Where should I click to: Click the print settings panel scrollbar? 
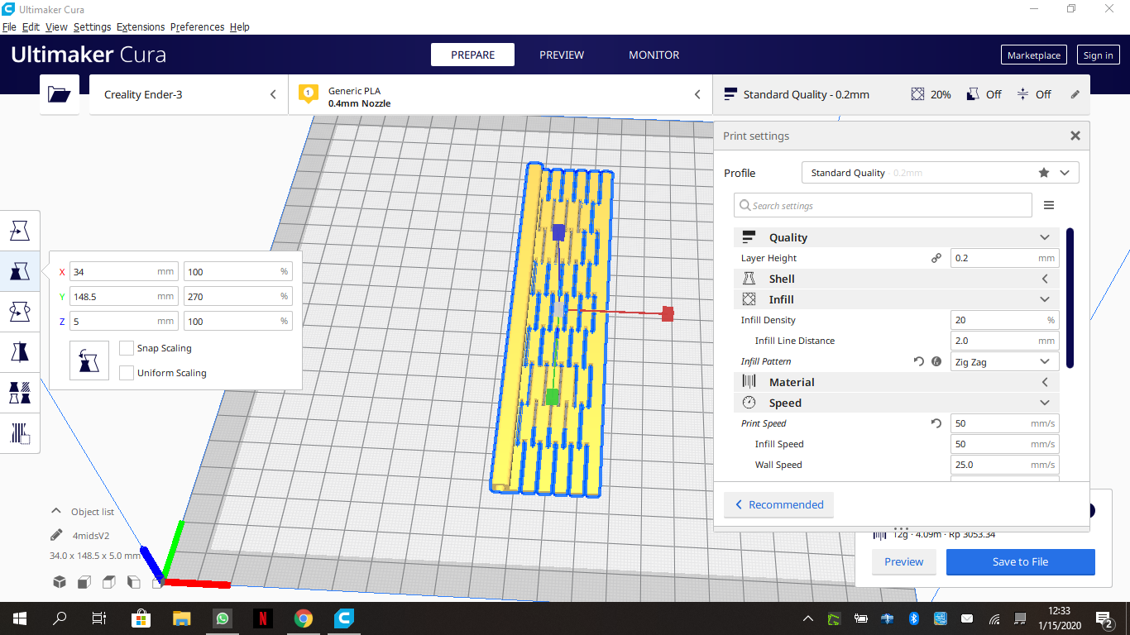point(1070,298)
